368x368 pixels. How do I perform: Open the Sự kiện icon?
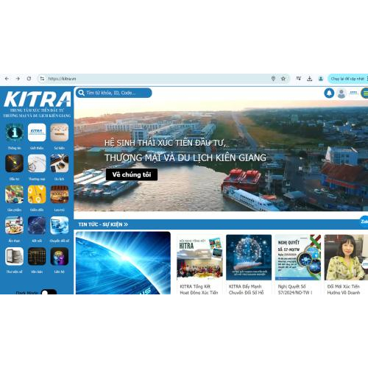(x=60, y=132)
